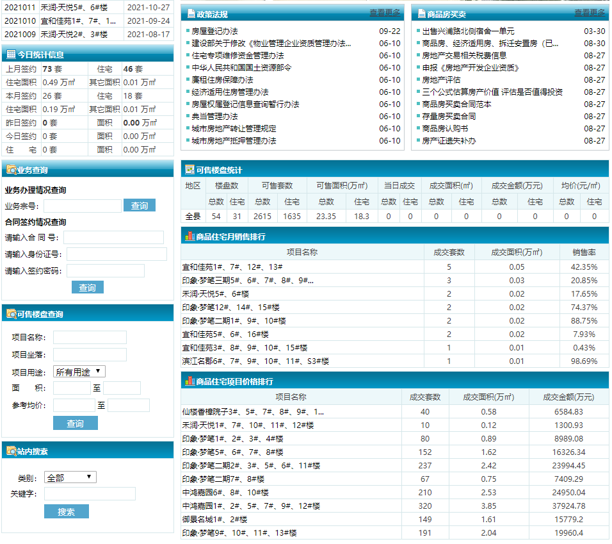Open the 项目用途 dropdown

pyautogui.click(x=79, y=372)
